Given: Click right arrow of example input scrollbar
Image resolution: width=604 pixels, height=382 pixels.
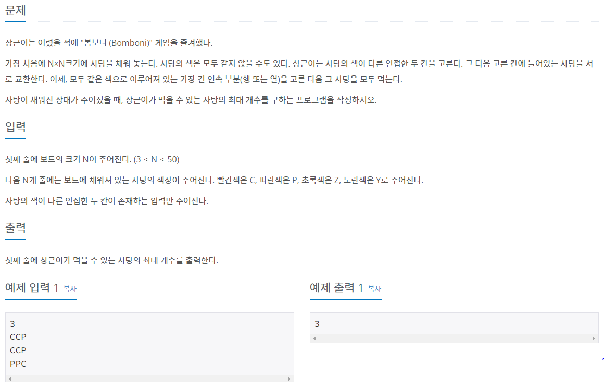Looking at the screenshot, I should (290, 379).
